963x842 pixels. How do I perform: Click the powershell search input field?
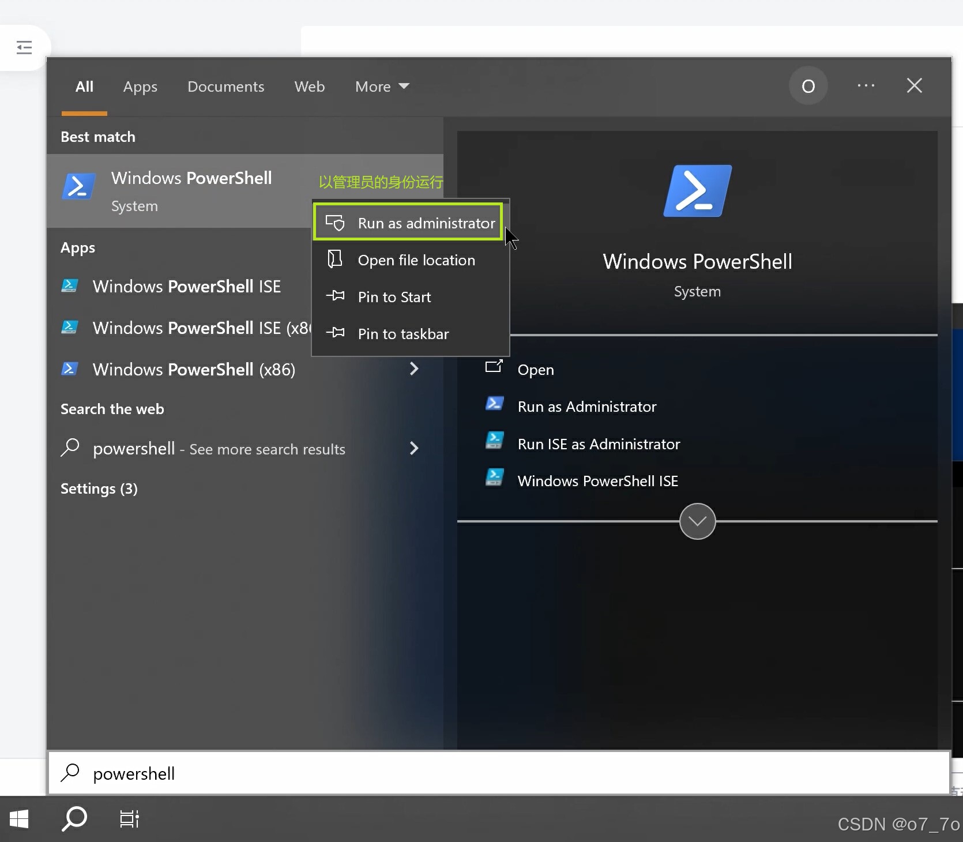[x=499, y=773]
